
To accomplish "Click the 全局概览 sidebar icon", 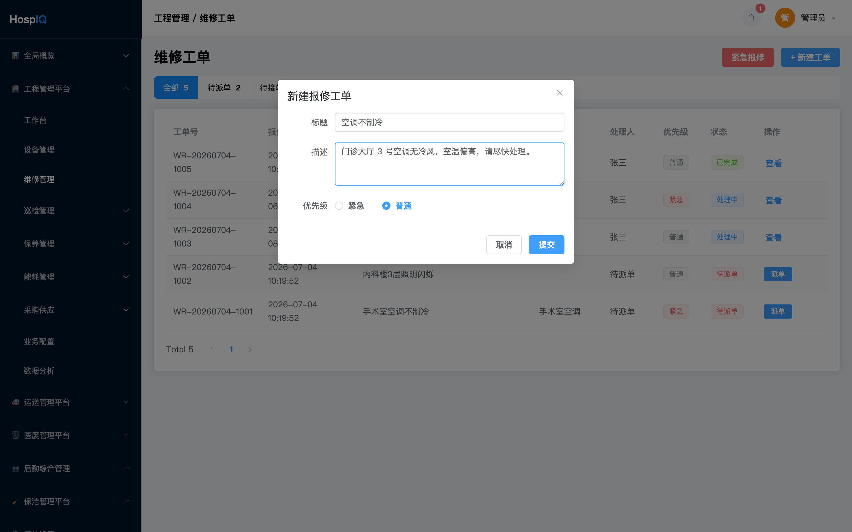I will (x=15, y=56).
